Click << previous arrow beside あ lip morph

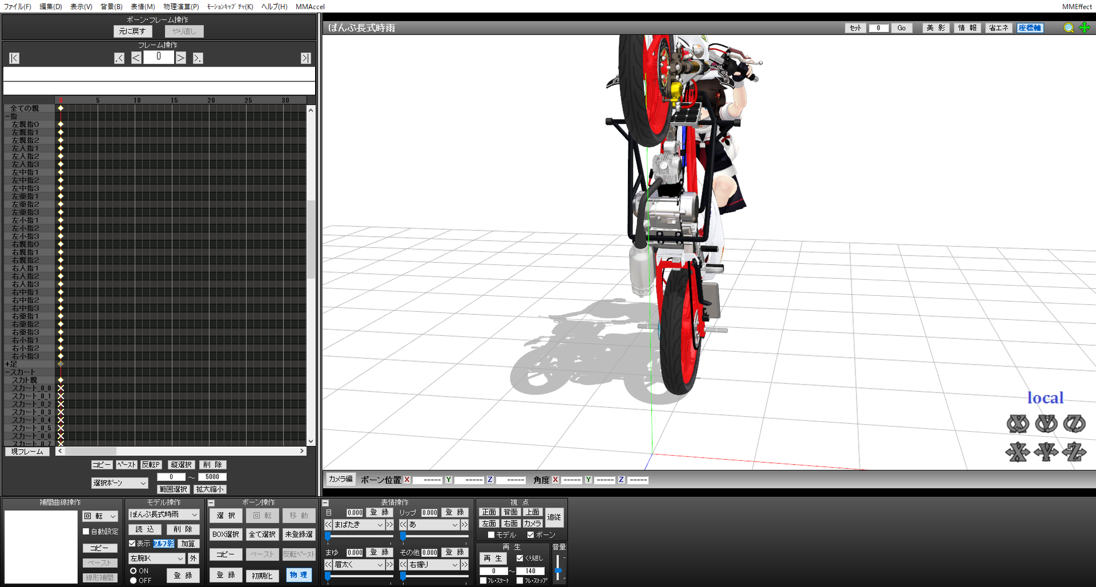coord(403,525)
